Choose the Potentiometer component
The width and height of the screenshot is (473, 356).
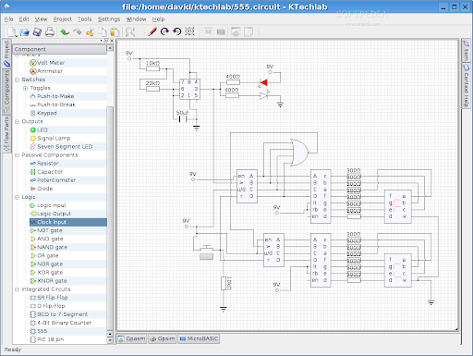(56, 180)
